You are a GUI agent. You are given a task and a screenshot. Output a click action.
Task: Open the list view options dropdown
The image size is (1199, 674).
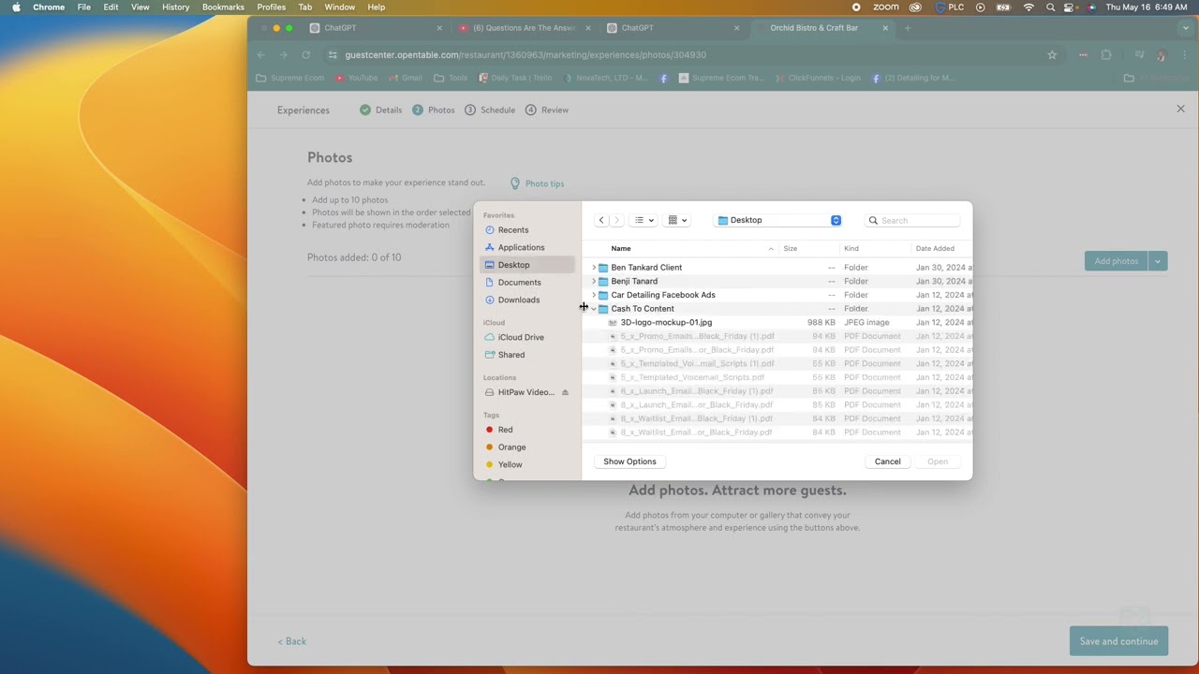[644, 220]
